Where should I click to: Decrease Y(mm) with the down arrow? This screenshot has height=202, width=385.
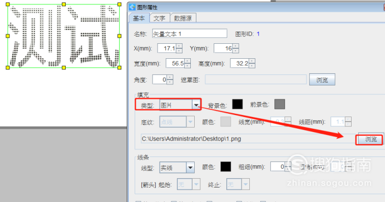click(235, 50)
